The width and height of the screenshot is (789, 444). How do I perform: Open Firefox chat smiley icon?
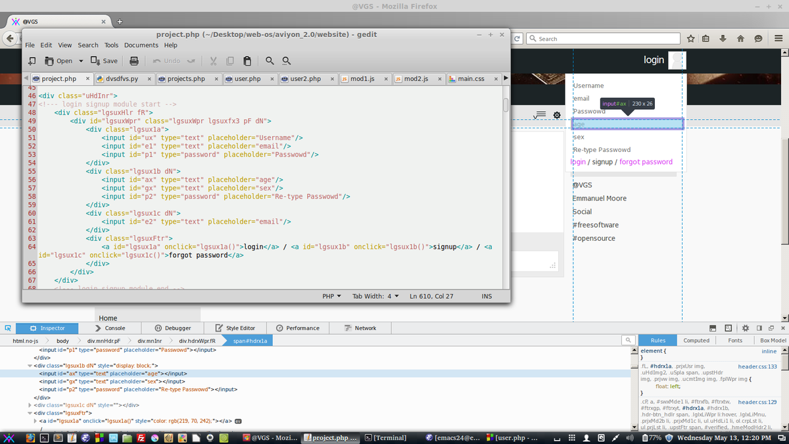coord(758,39)
